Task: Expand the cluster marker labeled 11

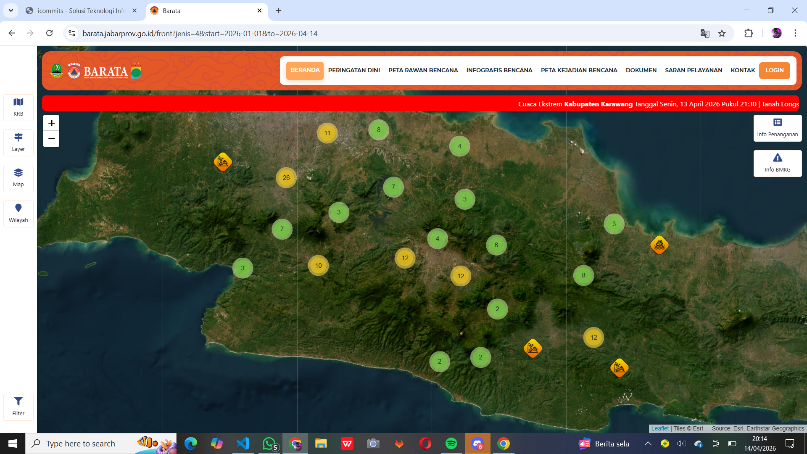Action: click(x=327, y=133)
